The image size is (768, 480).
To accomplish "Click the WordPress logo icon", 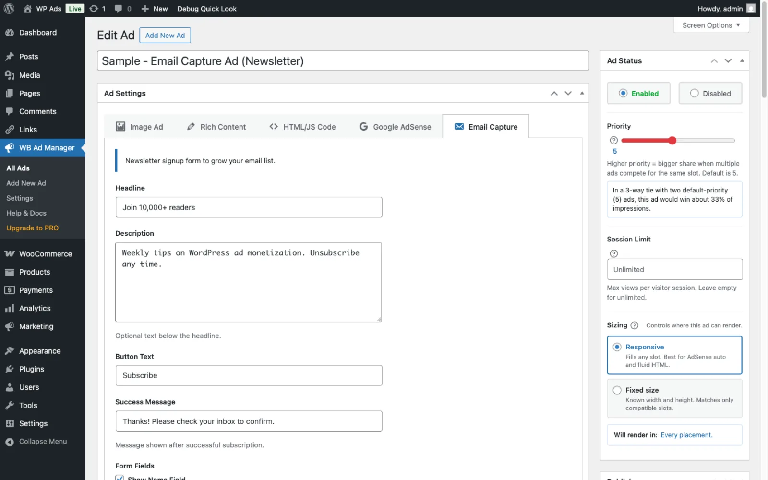I will [x=9, y=8].
